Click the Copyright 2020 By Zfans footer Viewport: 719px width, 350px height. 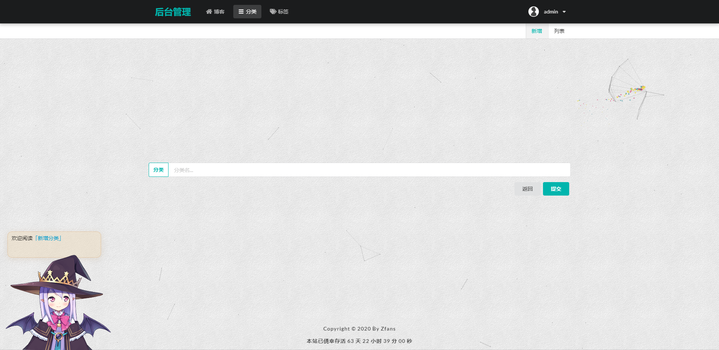click(x=359, y=329)
